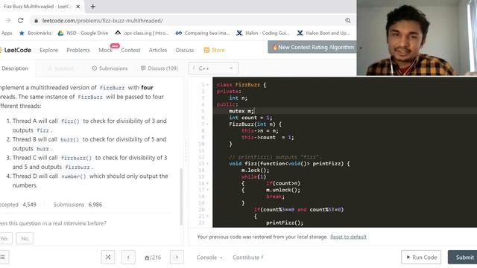This screenshot has width=477, height=268.
Task: Collapse the constructor fold arrow on line 7
Action: tap(208, 124)
